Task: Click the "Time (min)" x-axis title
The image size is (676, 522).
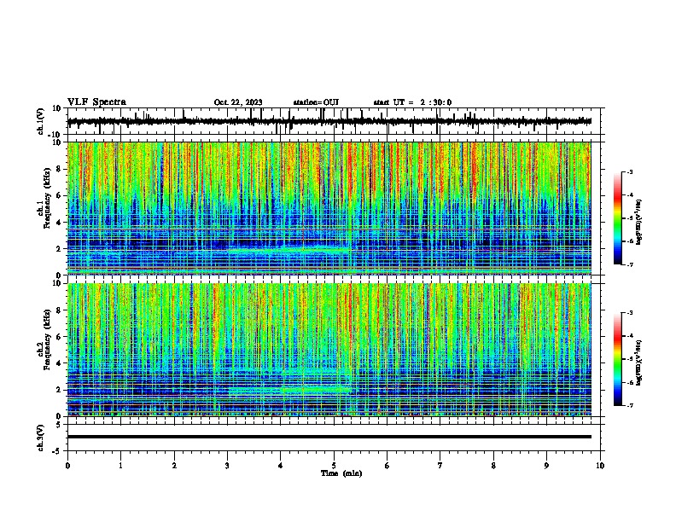Action: tap(341, 473)
